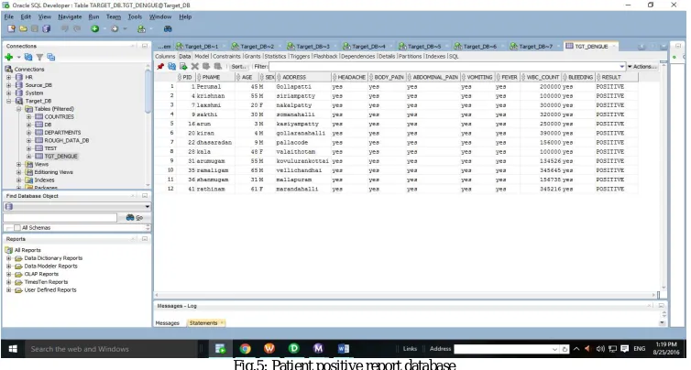Open the Messages log tab
The width and height of the screenshot is (691, 370).
click(168, 323)
